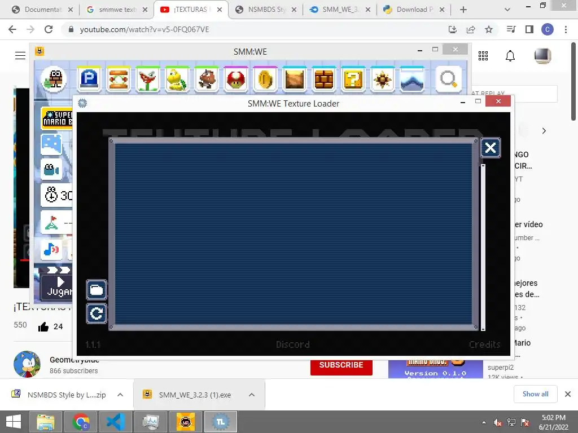Select the Piranha Plant item

point(148,79)
